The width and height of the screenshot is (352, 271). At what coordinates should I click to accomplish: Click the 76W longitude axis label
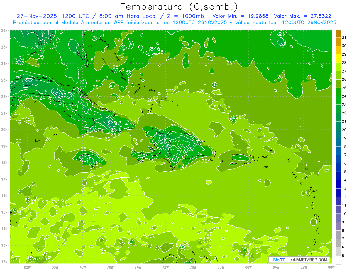click(110, 267)
